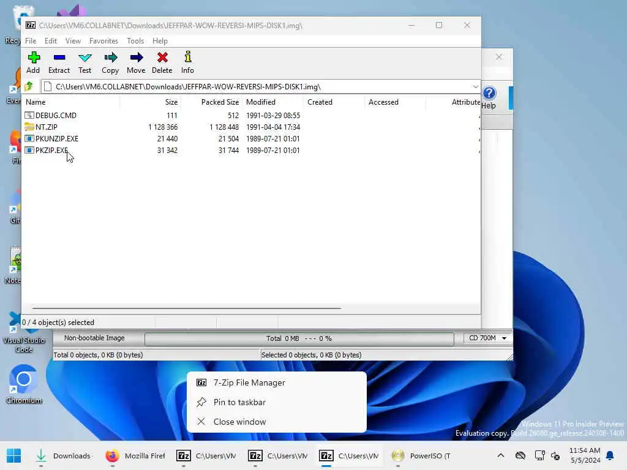Image resolution: width=627 pixels, height=470 pixels.
Task: Click the DEBUG.CMD file icon
Action: pyautogui.click(x=29, y=116)
